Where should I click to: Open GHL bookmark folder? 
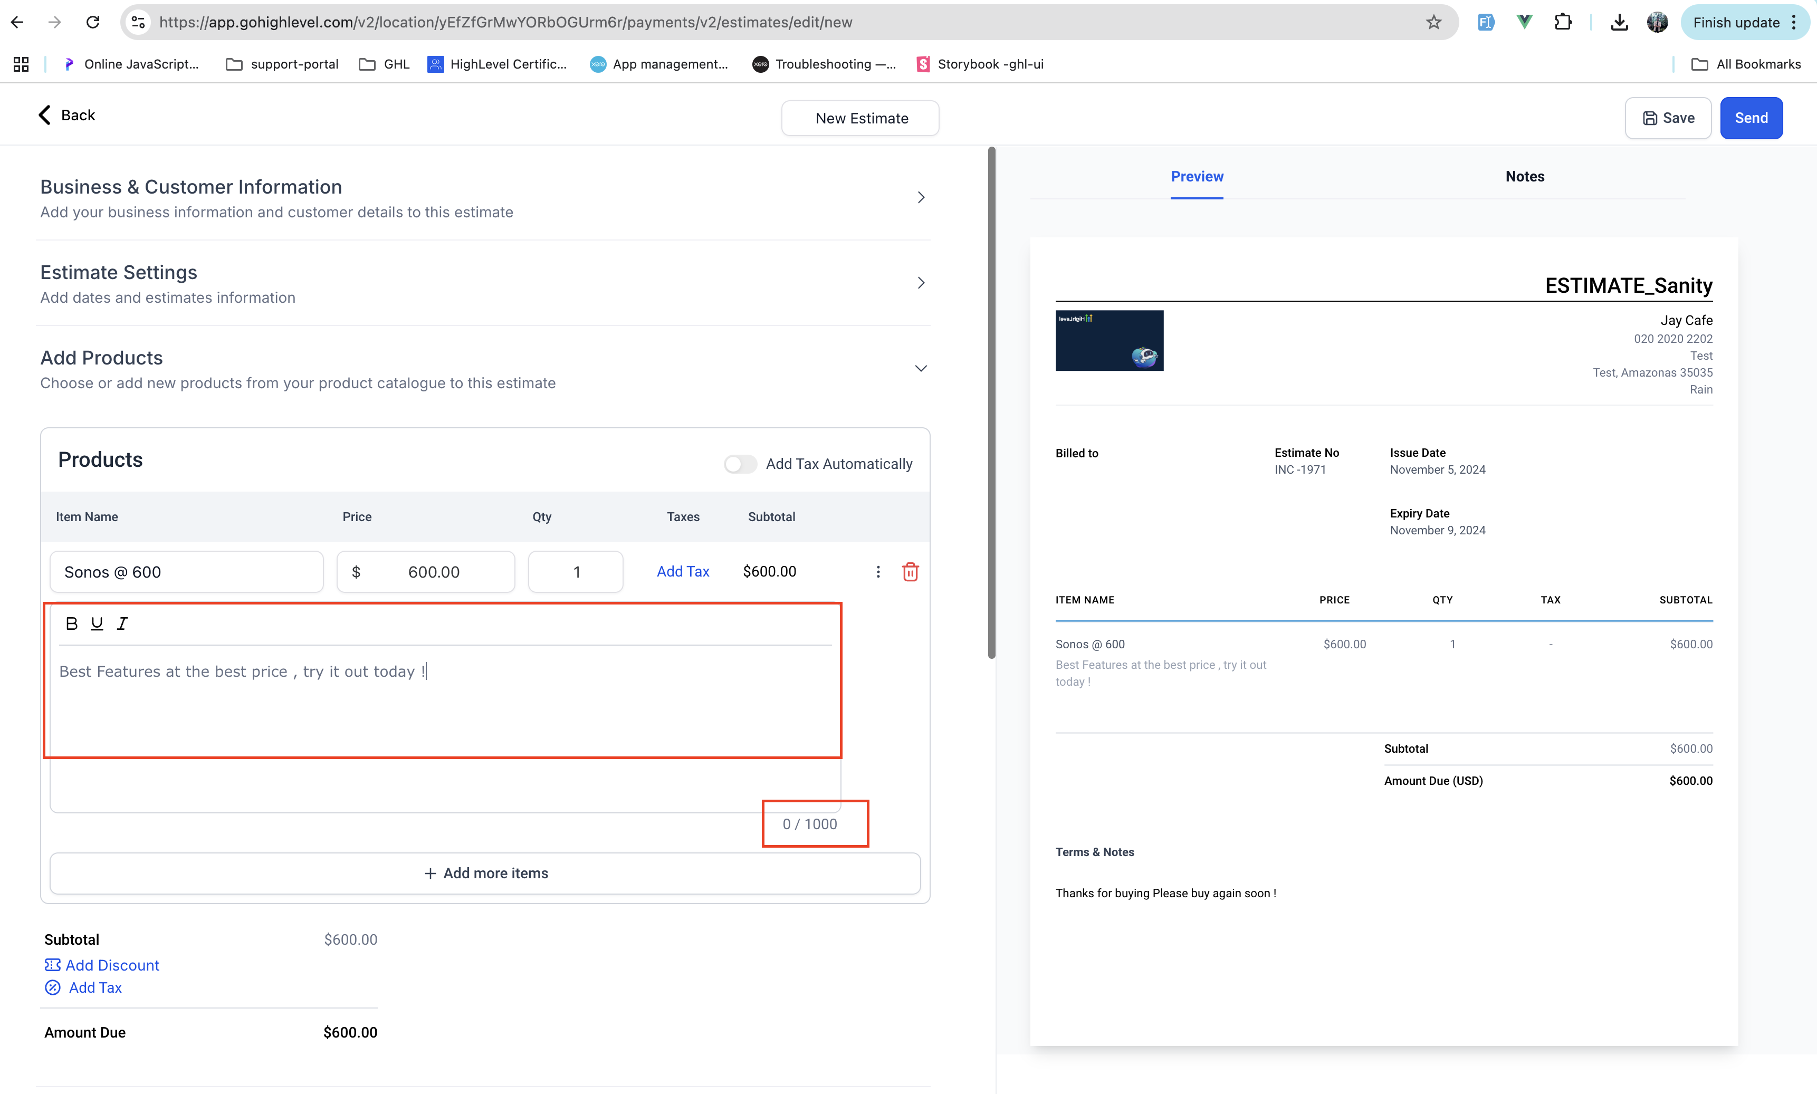[384, 64]
